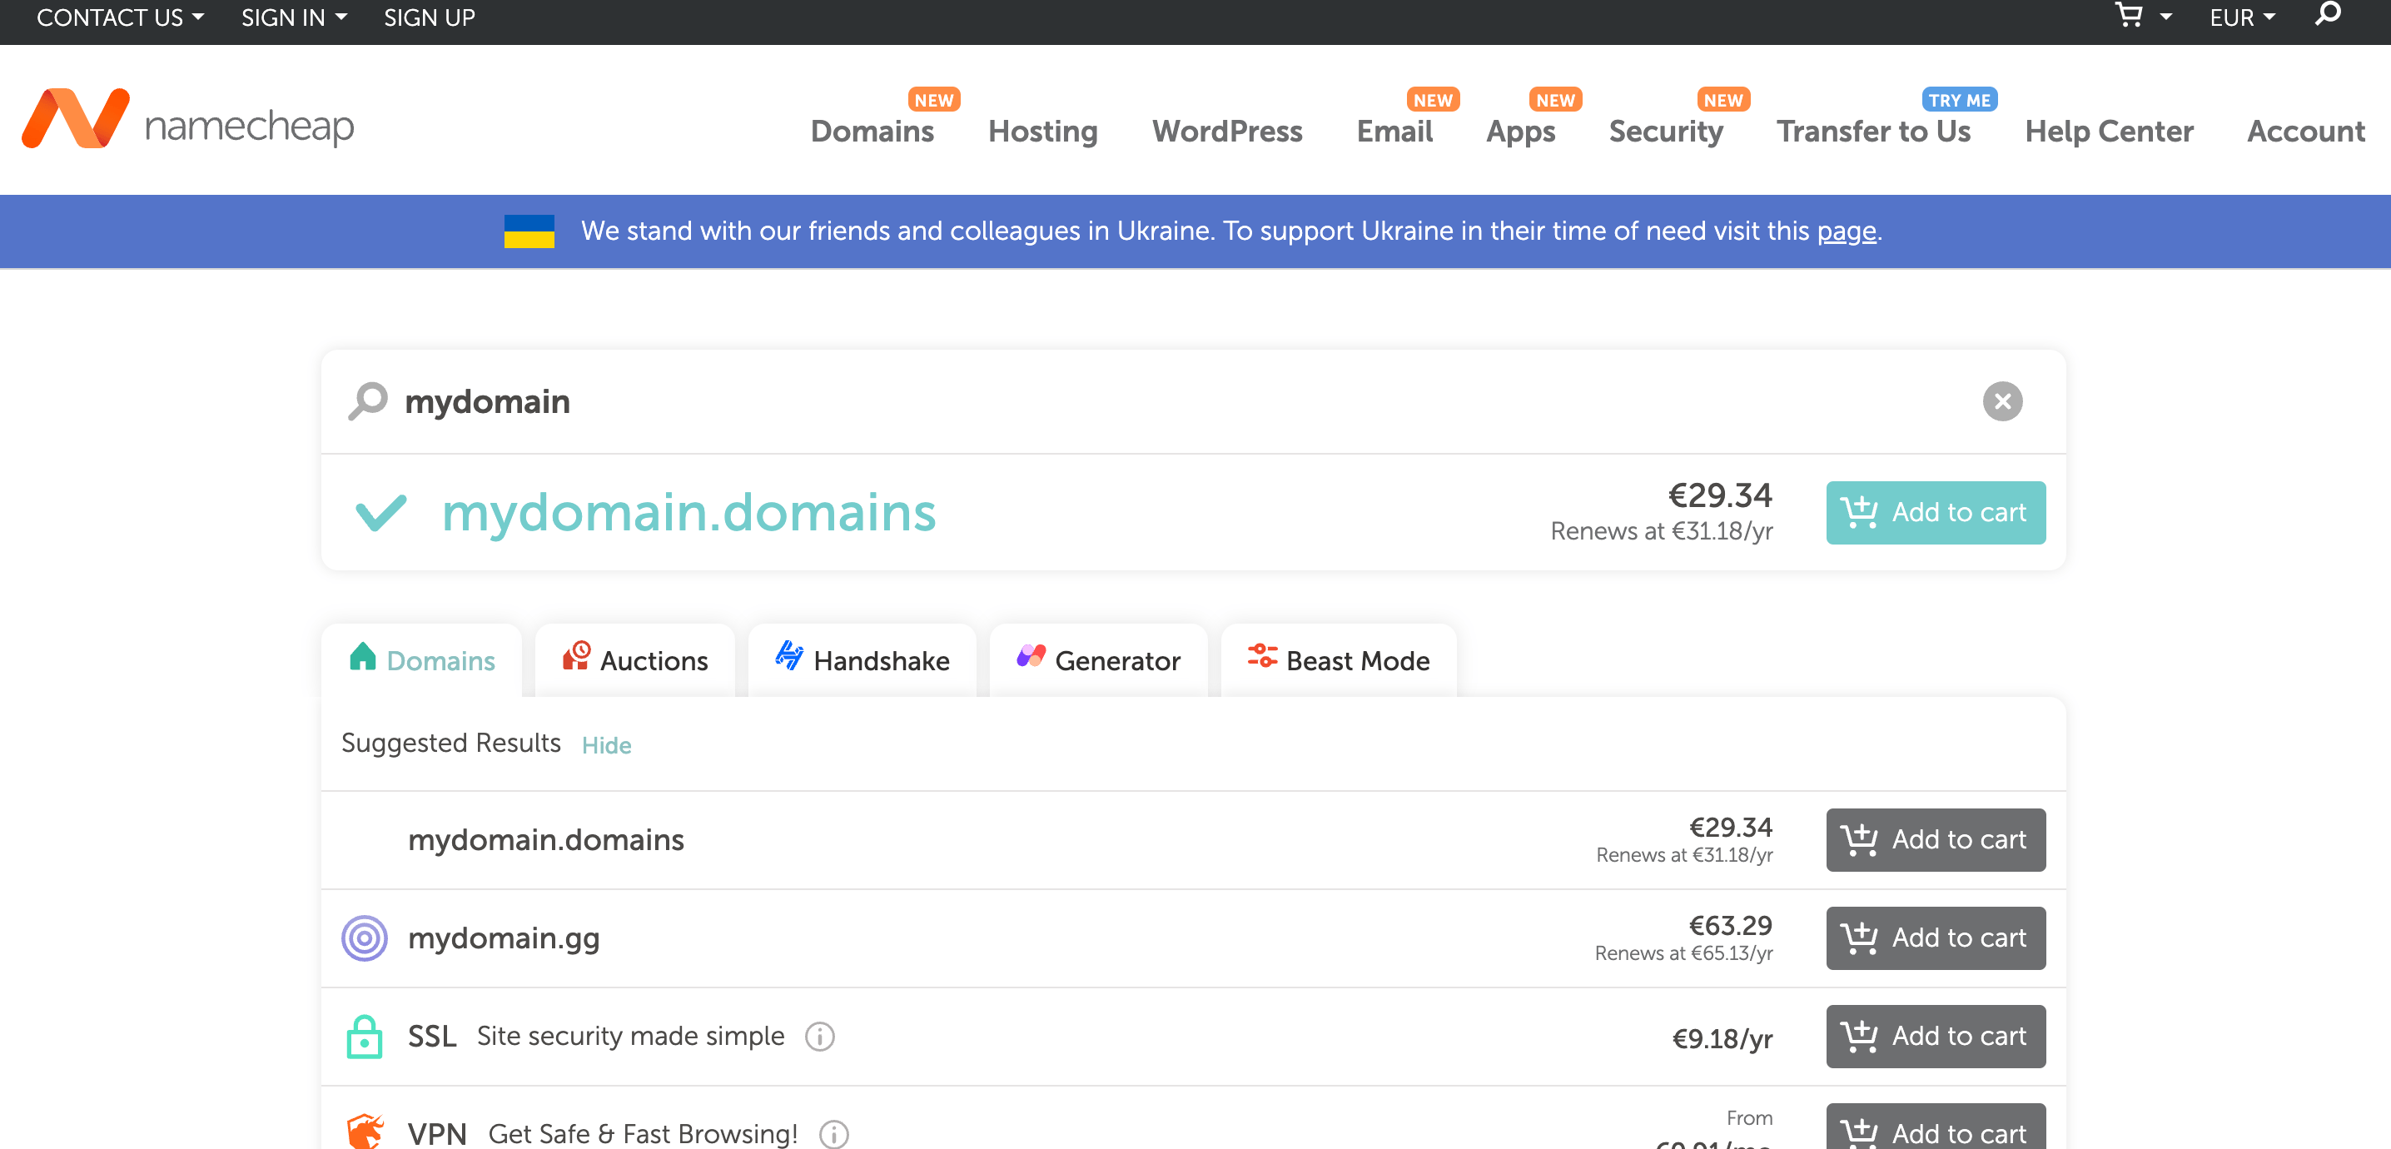
Task: Switch to the Generator tab
Action: (x=1098, y=661)
